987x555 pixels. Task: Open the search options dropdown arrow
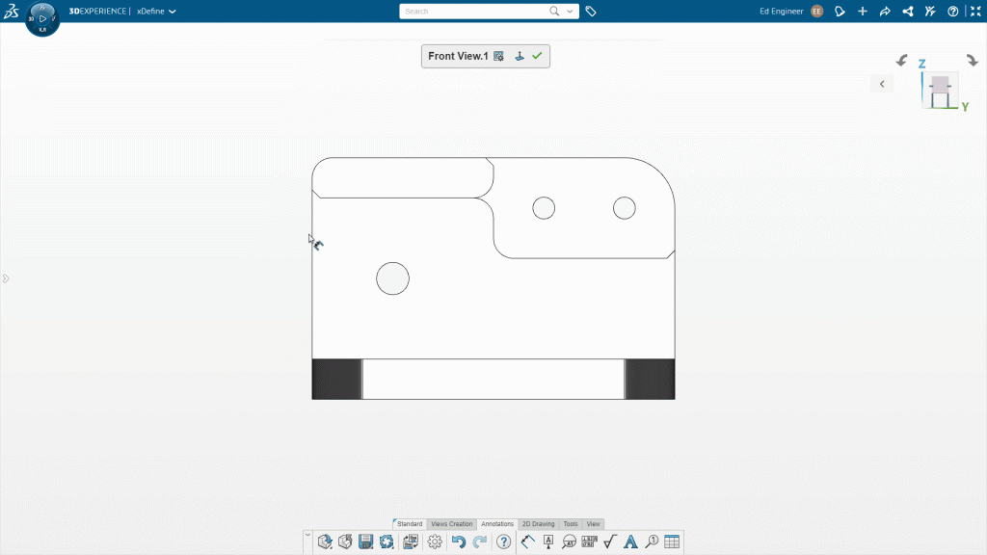pyautogui.click(x=571, y=12)
